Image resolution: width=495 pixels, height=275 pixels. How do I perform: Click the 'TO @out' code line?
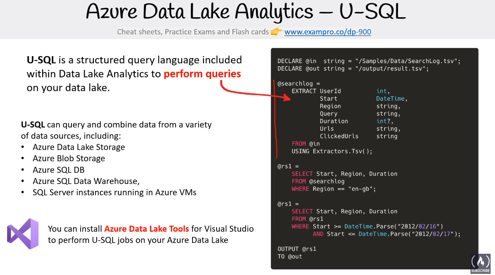tap(290, 257)
